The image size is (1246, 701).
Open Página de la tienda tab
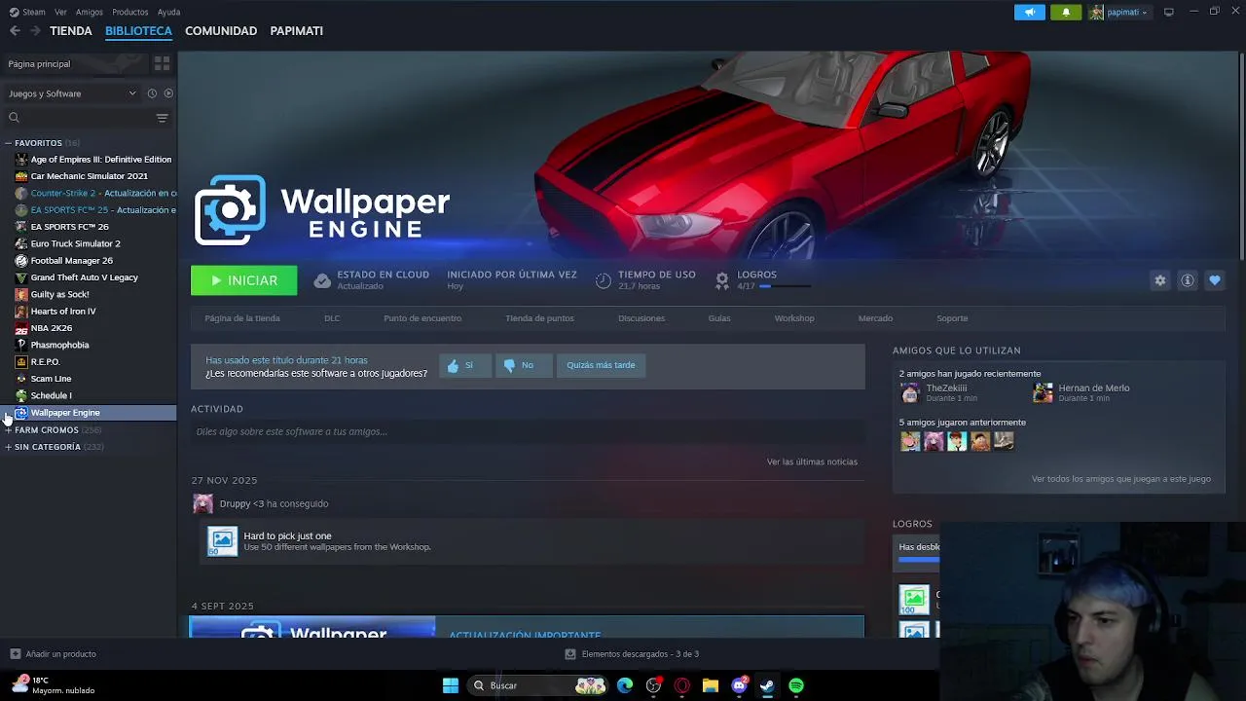coord(242,318)
